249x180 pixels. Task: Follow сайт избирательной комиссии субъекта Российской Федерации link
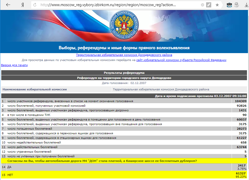point(181,60)
